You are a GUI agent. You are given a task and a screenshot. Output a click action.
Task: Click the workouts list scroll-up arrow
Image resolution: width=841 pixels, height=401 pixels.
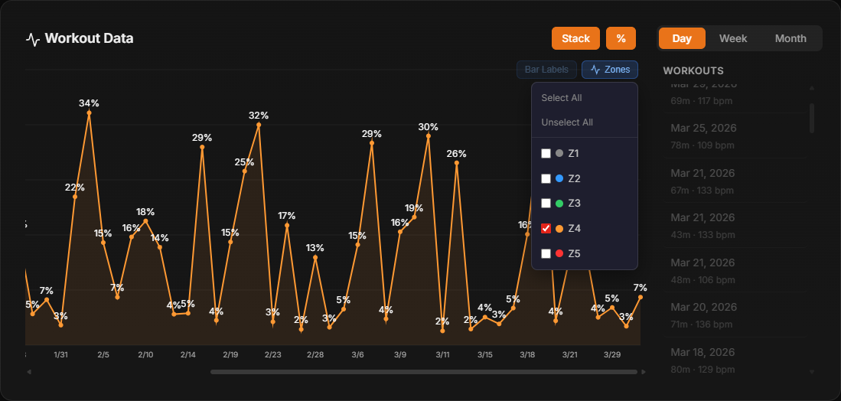(811, 87)
